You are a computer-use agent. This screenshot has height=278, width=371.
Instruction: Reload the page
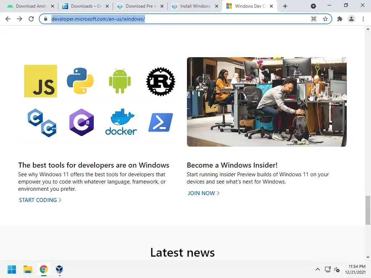tap(31, 19)
